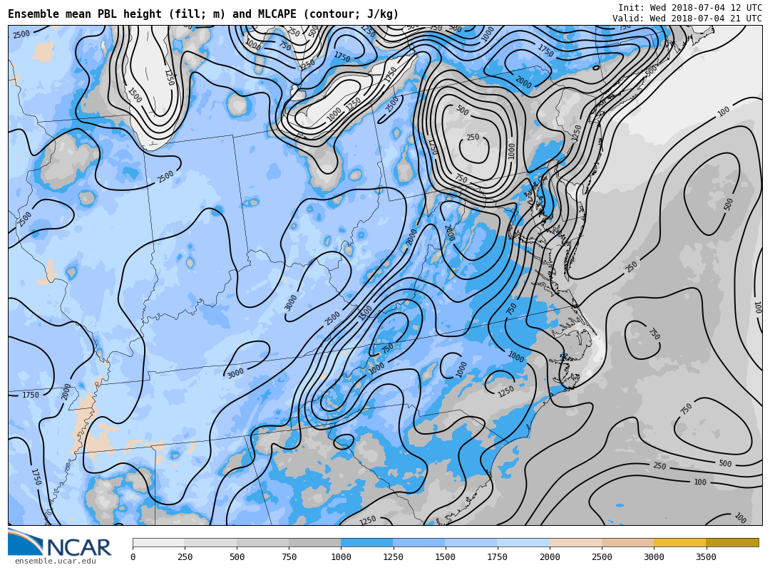770x570 pixels.
Task: Click the 2000 tick label on the colorbar
Action: [x=550, y=557]
